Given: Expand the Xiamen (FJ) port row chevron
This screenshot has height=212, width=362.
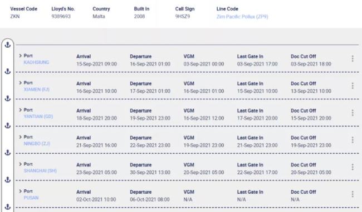Looking at the screenshot, I should point(20,83).
